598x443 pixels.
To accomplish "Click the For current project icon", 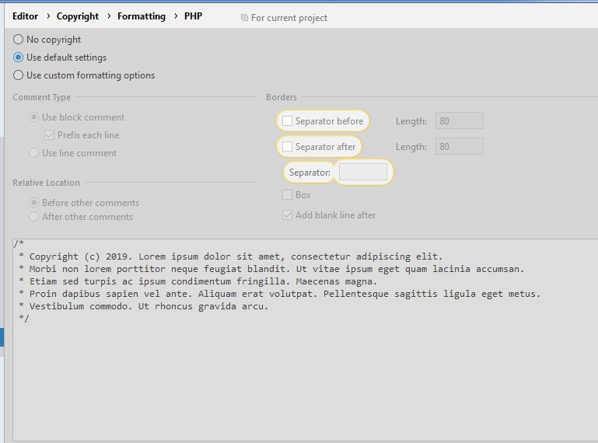I will coord(244,18).
